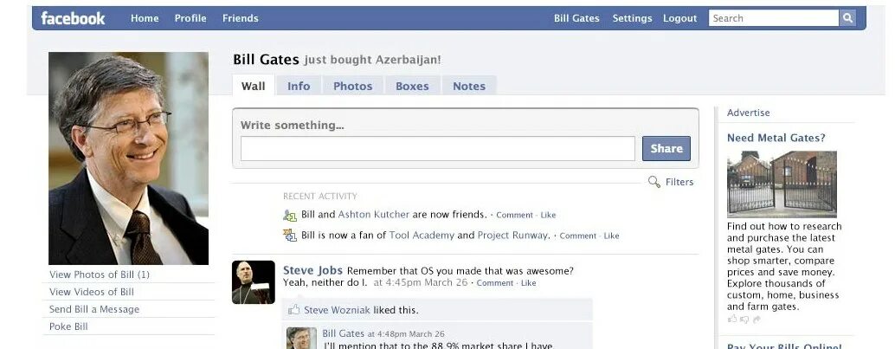This screenshot has height=349, width=895.
Task: Select Poke Bill link
Action: (x=68, y=326)
